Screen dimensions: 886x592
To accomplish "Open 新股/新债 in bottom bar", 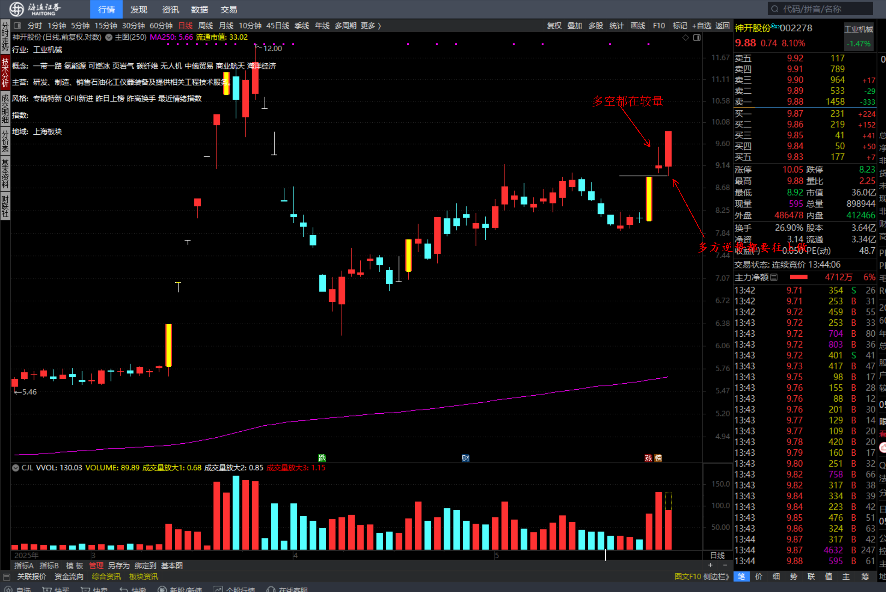I will pyautogui.click(x=180, y=589).
